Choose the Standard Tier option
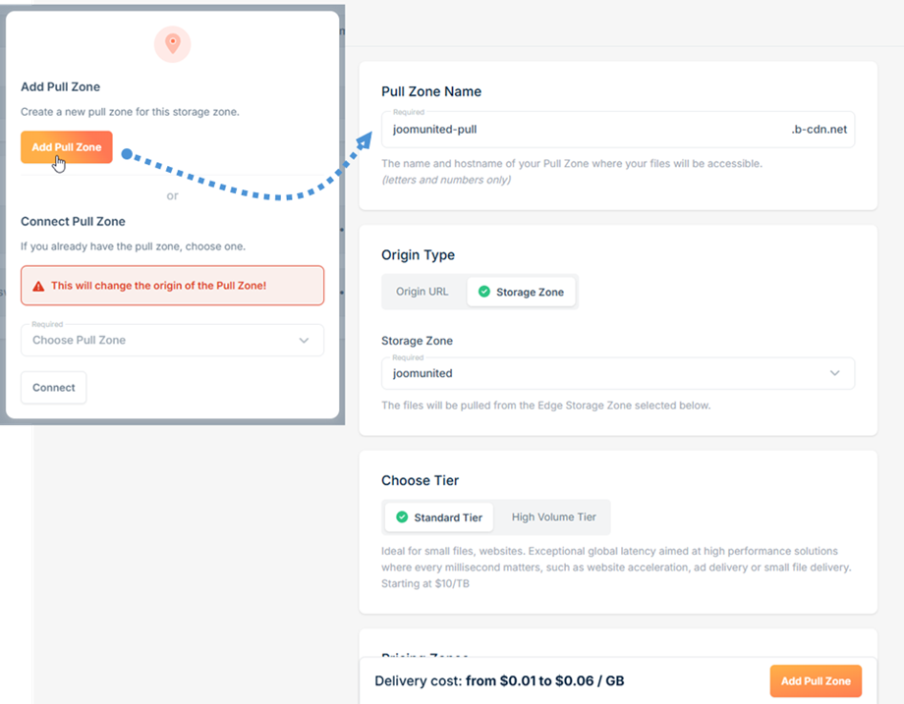 (x=438, y=517)
